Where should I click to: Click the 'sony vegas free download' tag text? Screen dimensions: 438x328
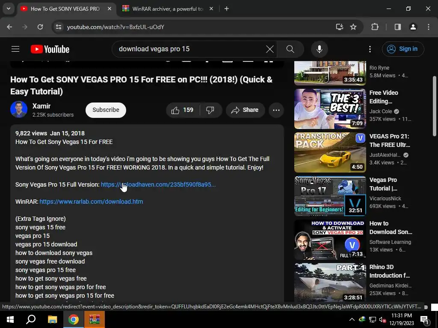click(50, 262)
